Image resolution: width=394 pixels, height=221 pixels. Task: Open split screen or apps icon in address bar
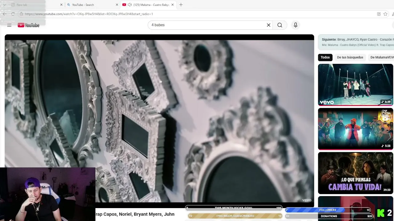379,14
